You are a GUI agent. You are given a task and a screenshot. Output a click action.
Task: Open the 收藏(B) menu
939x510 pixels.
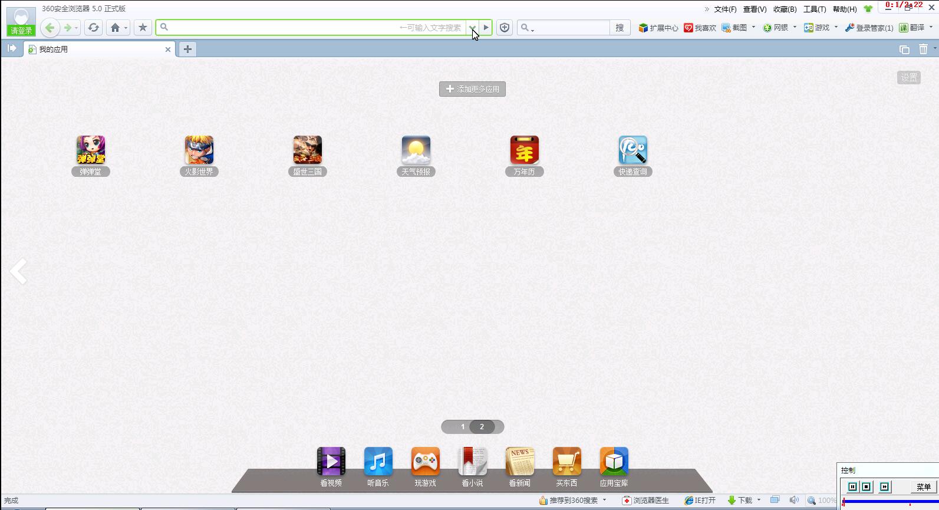785,9
